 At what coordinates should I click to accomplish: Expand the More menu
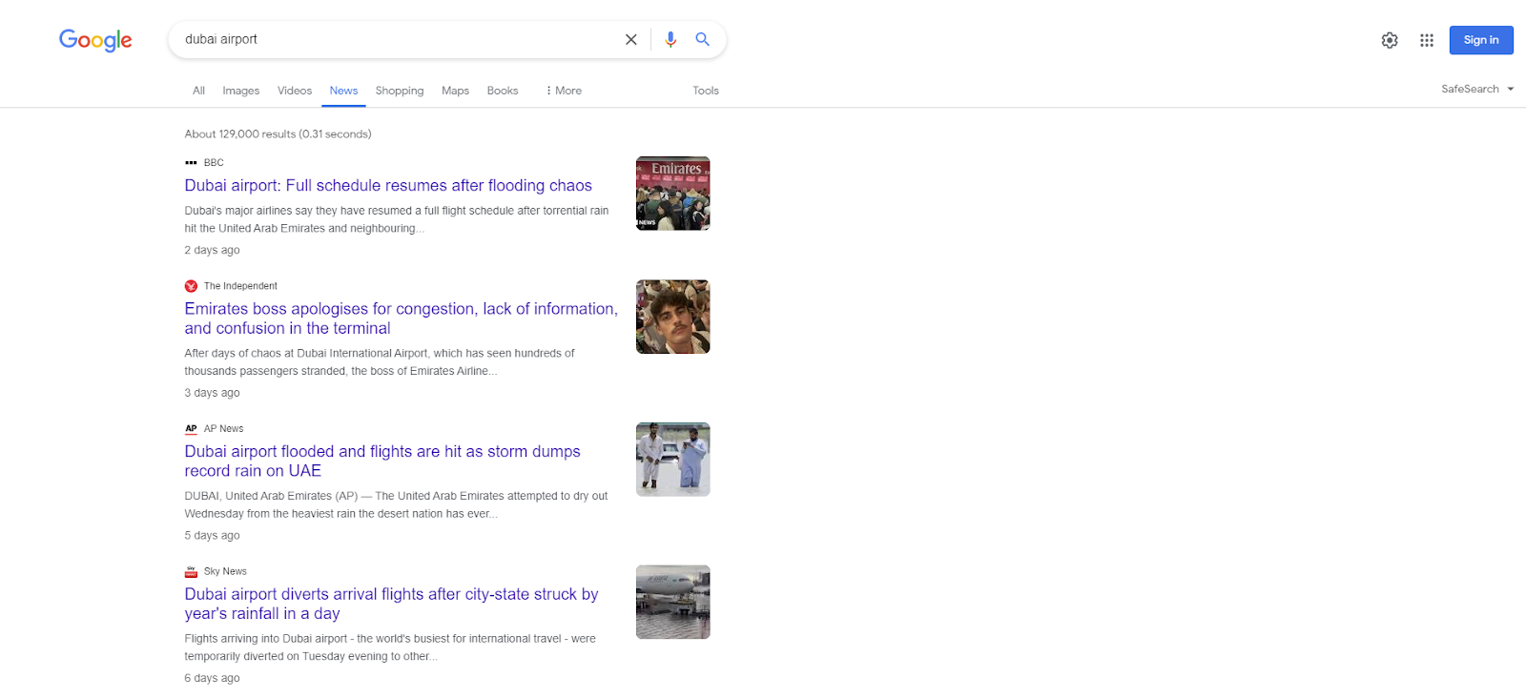coord(564,91)
